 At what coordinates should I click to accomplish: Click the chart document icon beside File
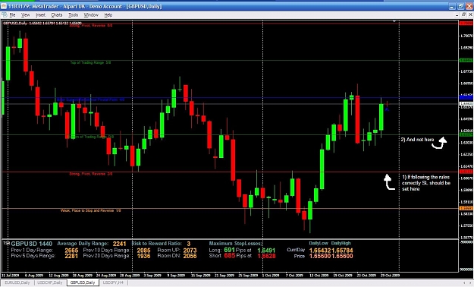[4, 14]
